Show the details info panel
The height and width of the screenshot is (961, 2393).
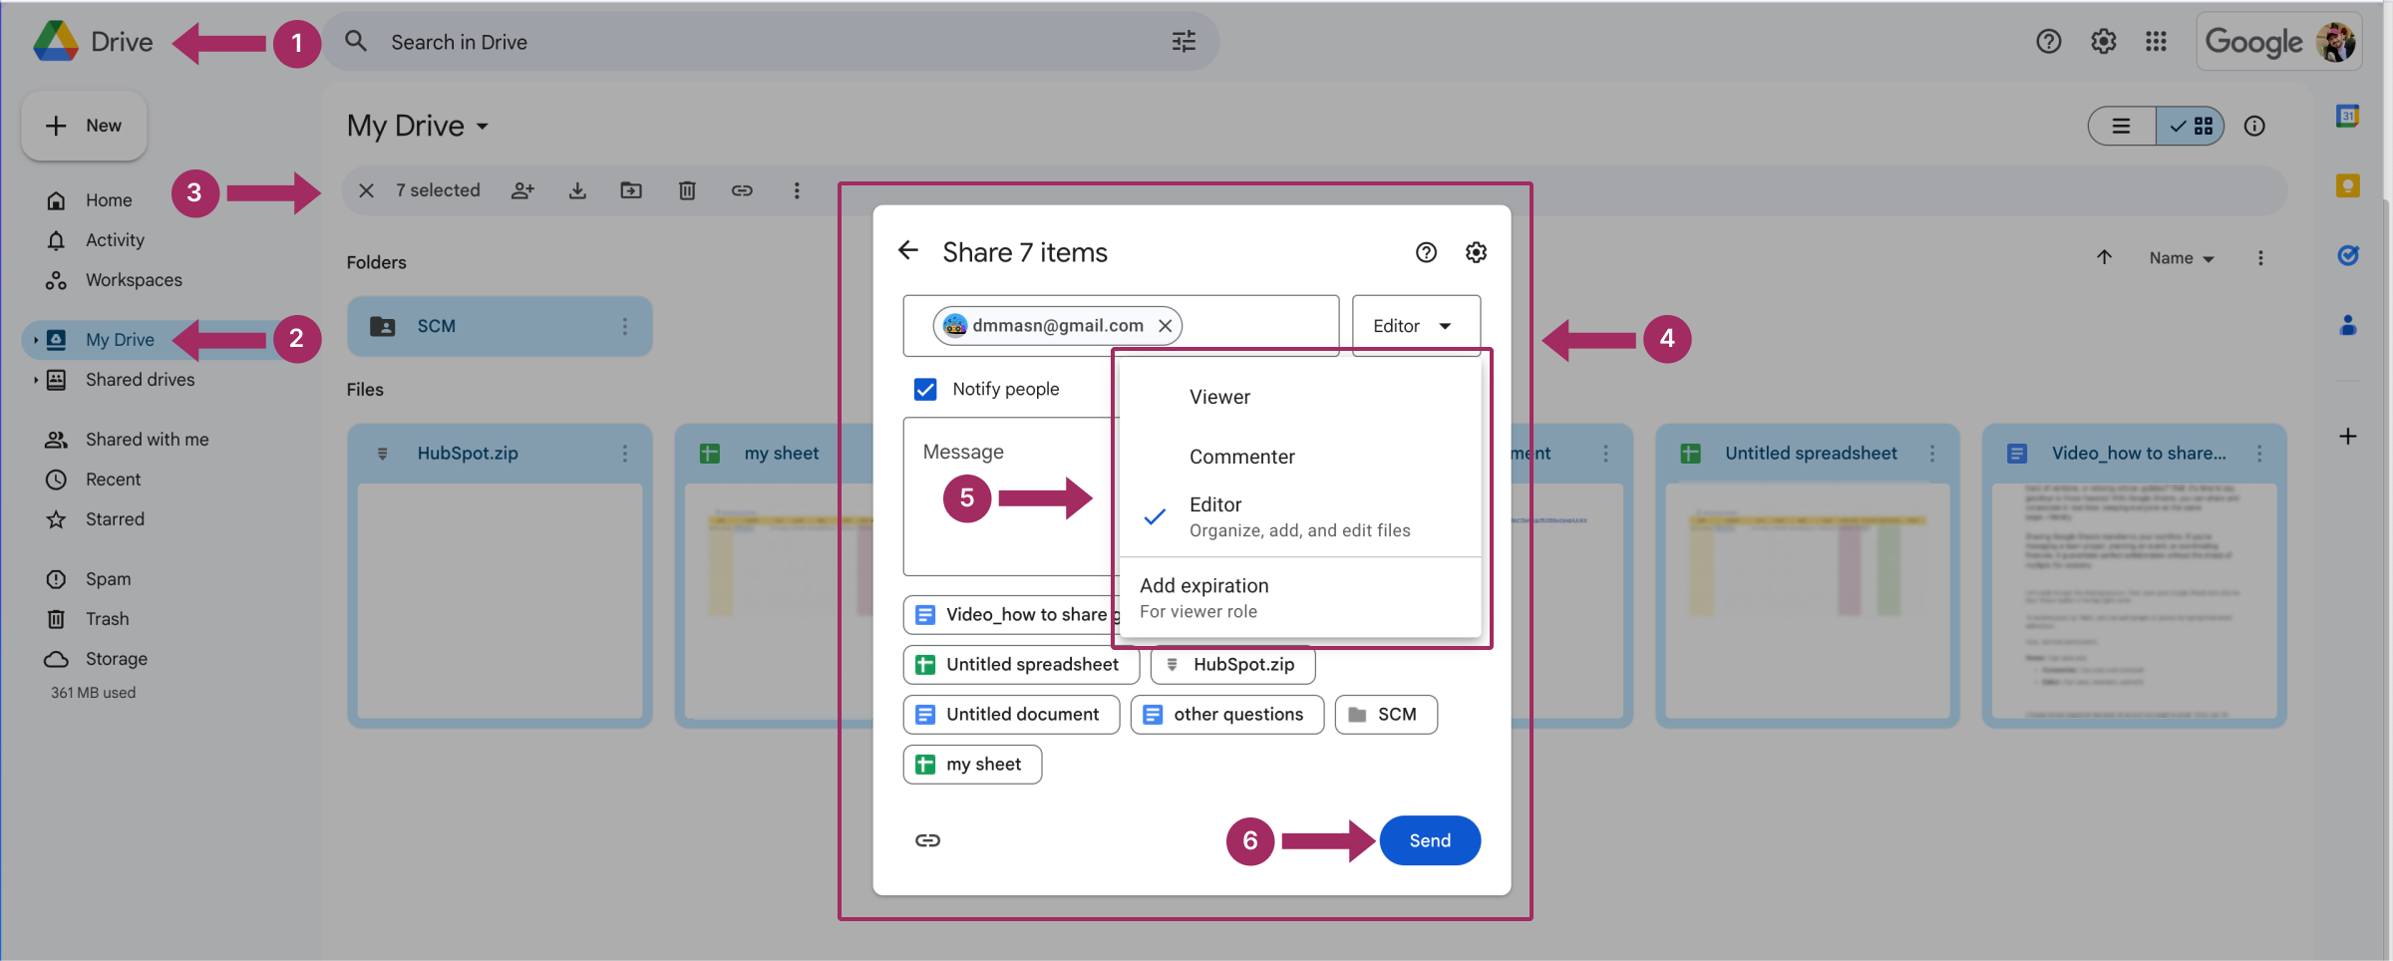pos(2254,127)
